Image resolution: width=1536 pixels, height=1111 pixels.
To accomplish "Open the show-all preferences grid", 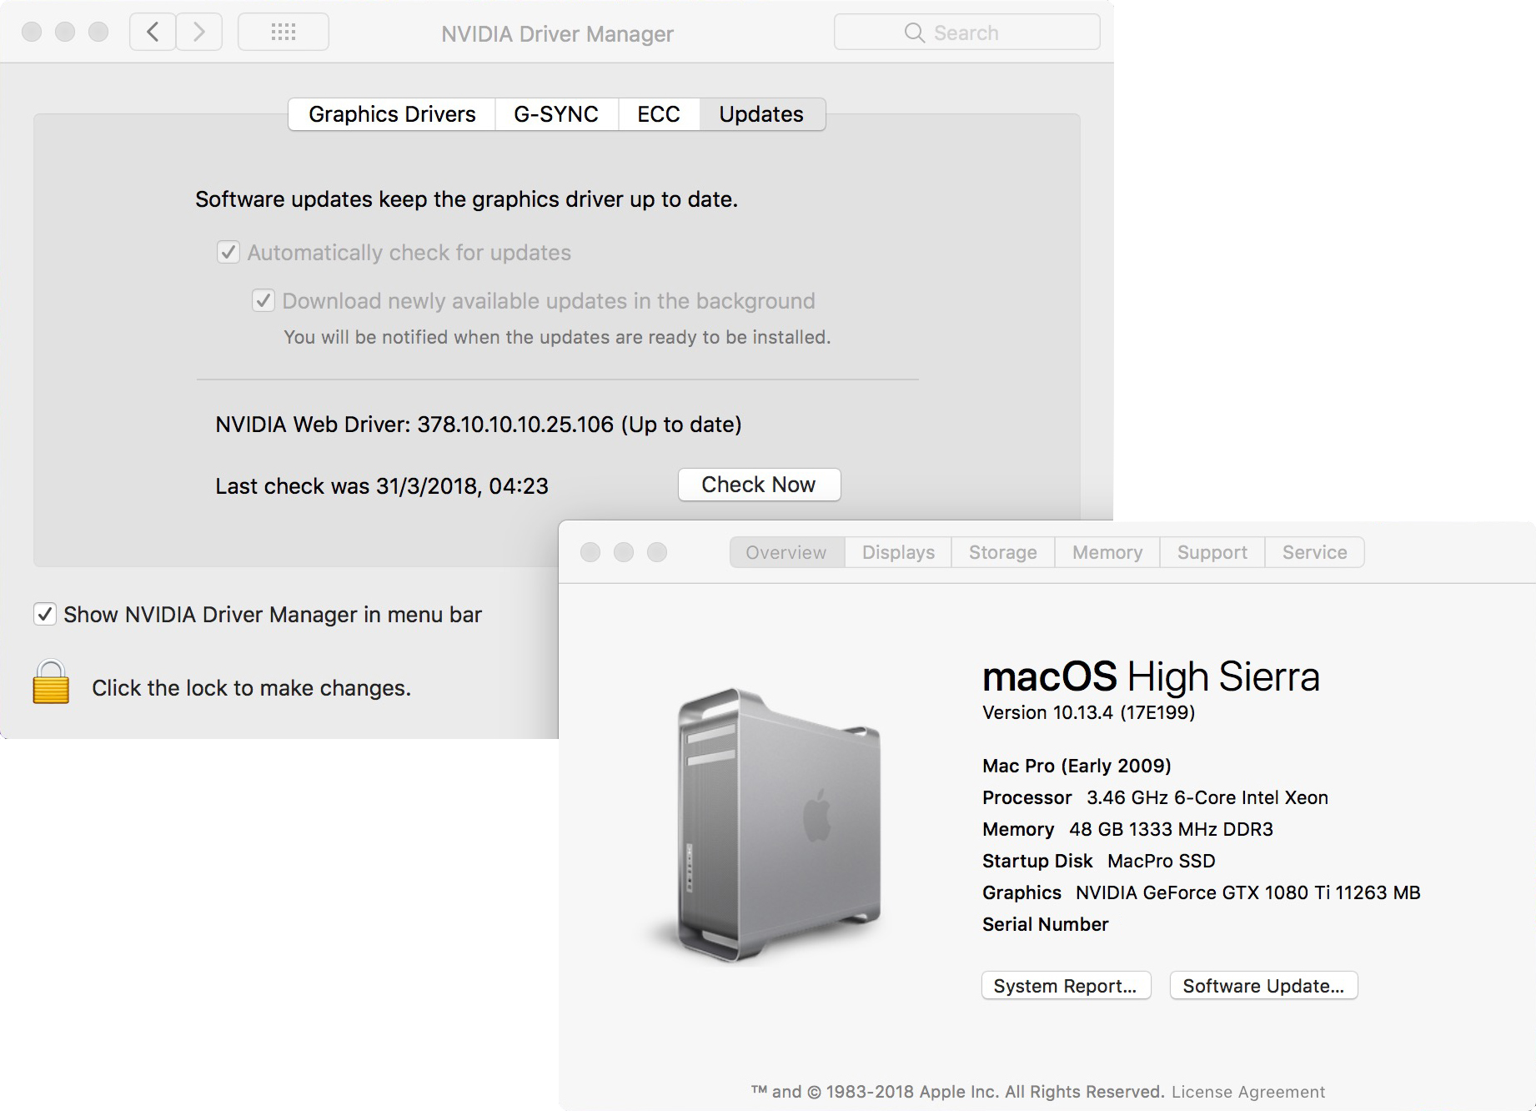I will 284,33.
